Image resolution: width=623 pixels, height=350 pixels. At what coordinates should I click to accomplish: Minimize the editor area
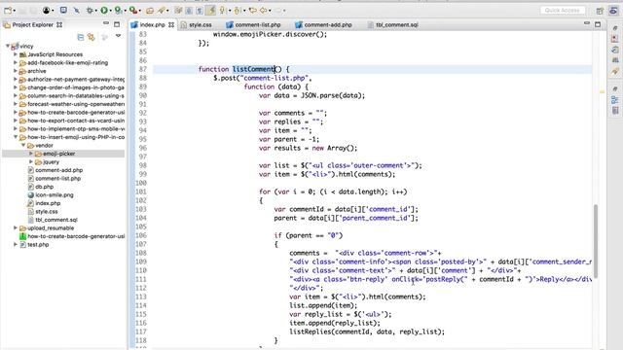click(x=587, y=23)
